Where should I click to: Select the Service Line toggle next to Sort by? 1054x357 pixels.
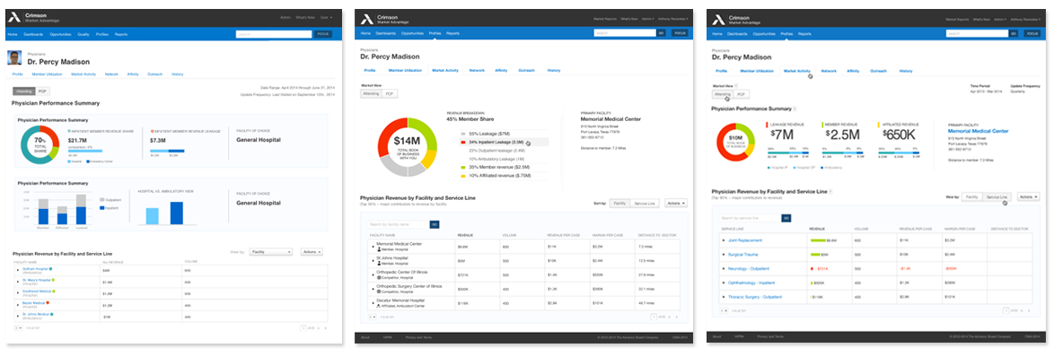click(646, 203)
